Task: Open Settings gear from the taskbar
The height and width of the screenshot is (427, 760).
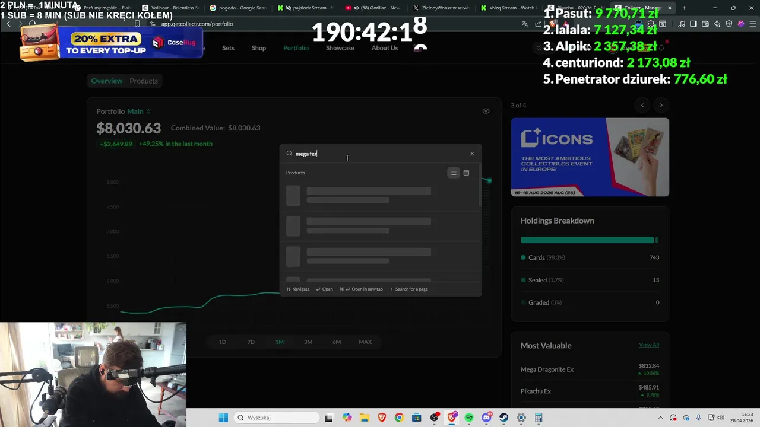Action: point(521,418)
